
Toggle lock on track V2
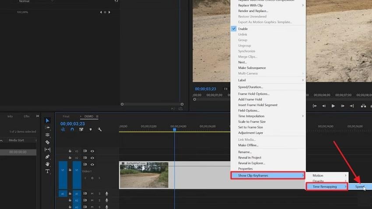click(70, 157)
